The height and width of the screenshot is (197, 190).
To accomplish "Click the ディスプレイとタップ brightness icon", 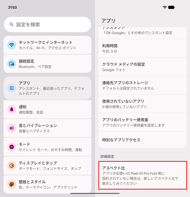I will pos(11,166).
